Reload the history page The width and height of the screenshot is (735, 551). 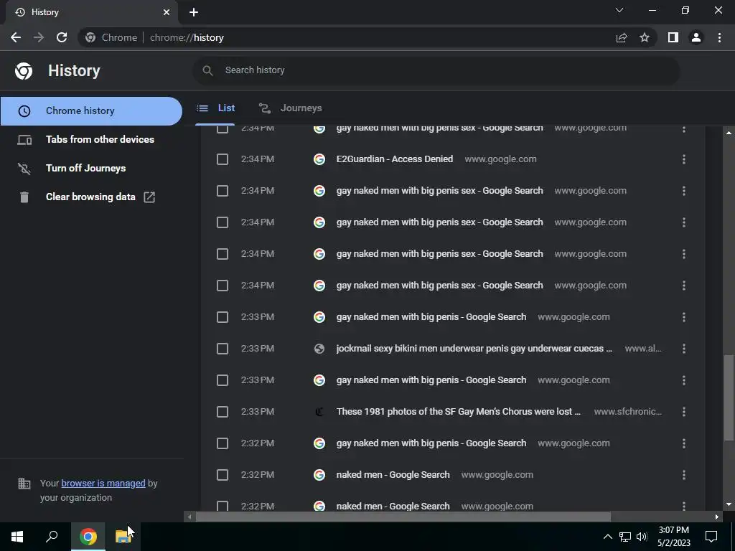[x=62, y=37]
